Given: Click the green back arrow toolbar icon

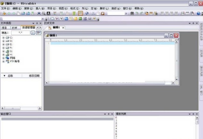Looking at the screenshot, I should [9, 13].
